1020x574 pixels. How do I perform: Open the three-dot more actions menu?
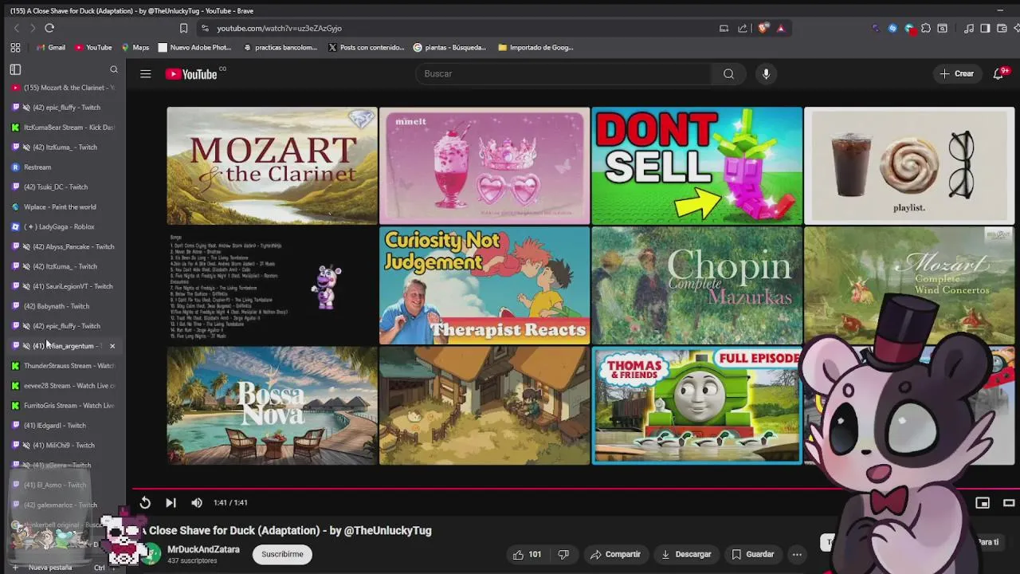(797, 554)
